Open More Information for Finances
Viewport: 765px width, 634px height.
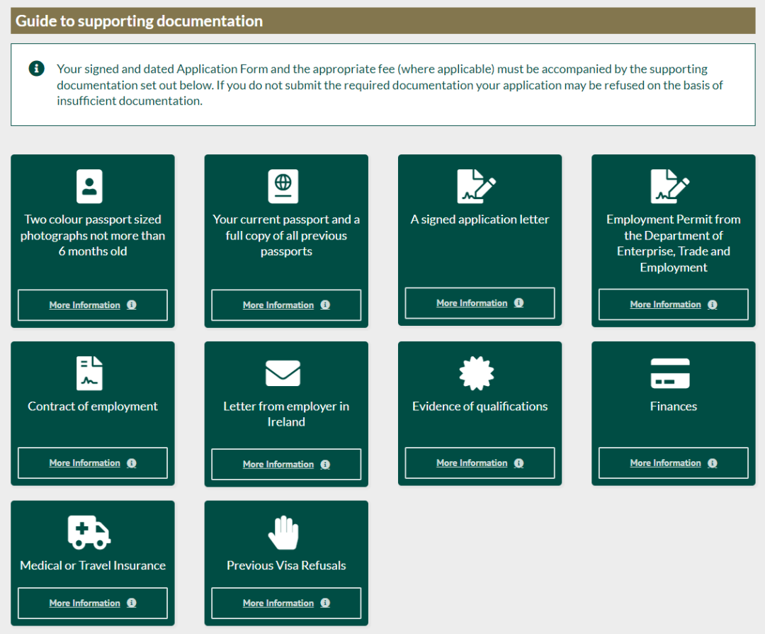[x=674, y=463]
